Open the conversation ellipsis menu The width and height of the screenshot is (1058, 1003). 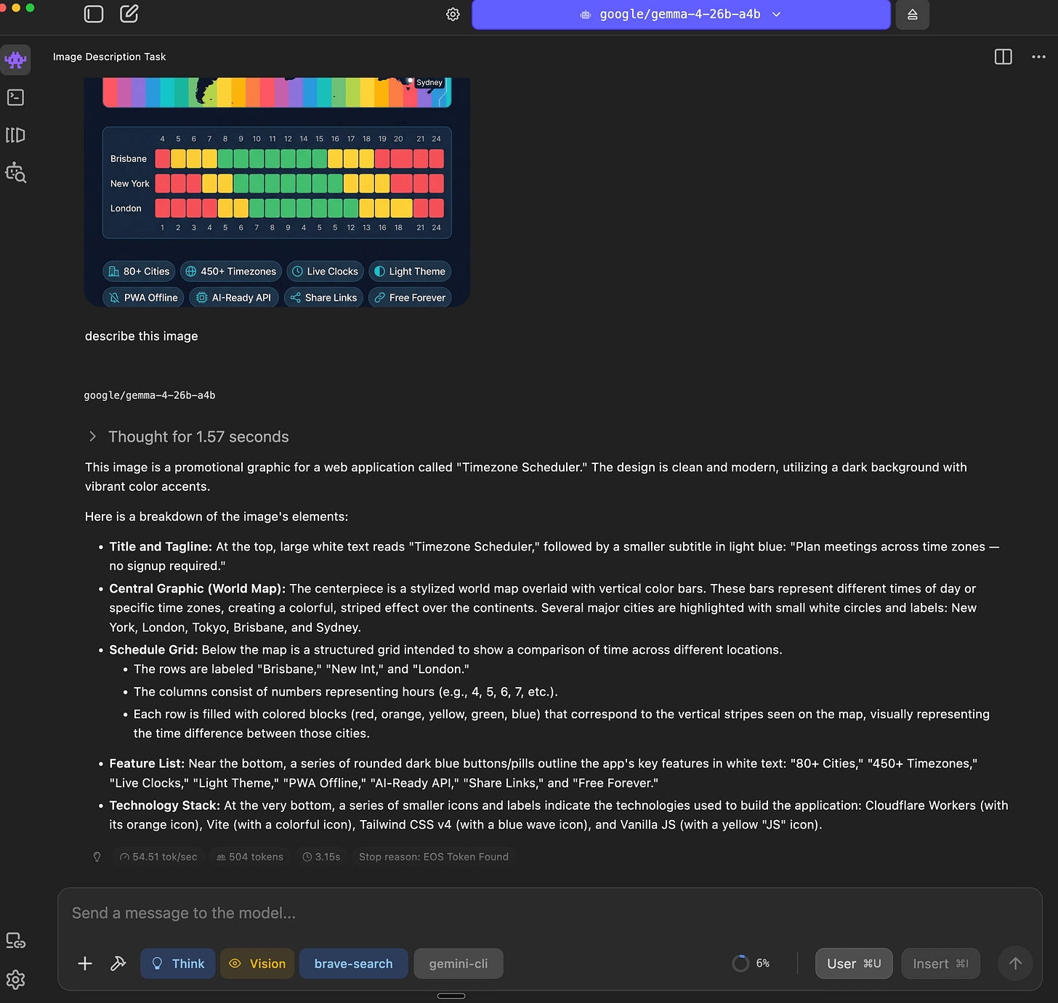[1038, 57]
